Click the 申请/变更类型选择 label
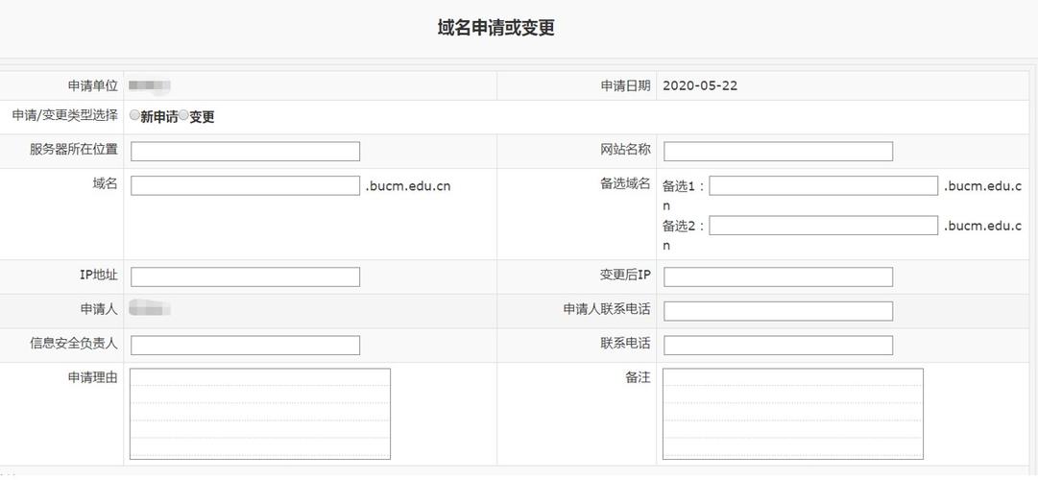This screenshot has width=1038, height=480. (65, 115)
